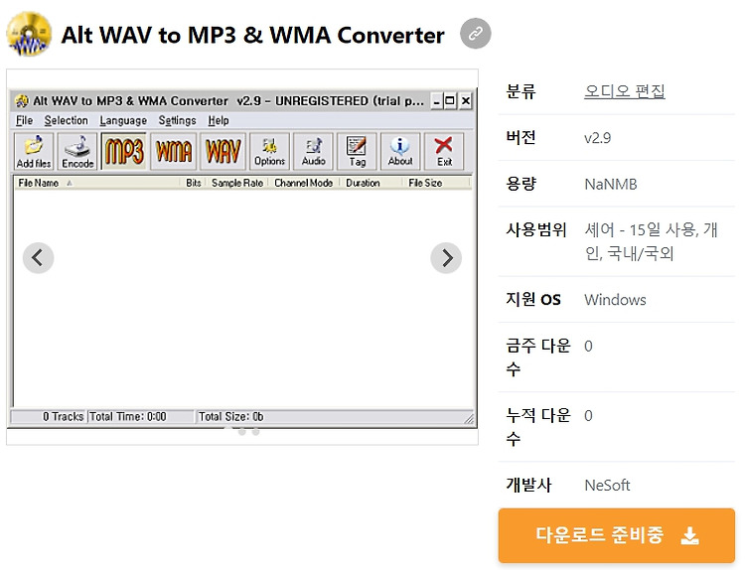Screen dimensions: 745x570
Task: Select the third carousel indicator dot
Action: coord(255,432)
